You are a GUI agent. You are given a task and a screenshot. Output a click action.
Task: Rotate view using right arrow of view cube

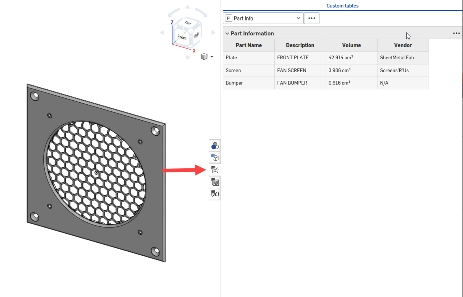click(213, 33)
